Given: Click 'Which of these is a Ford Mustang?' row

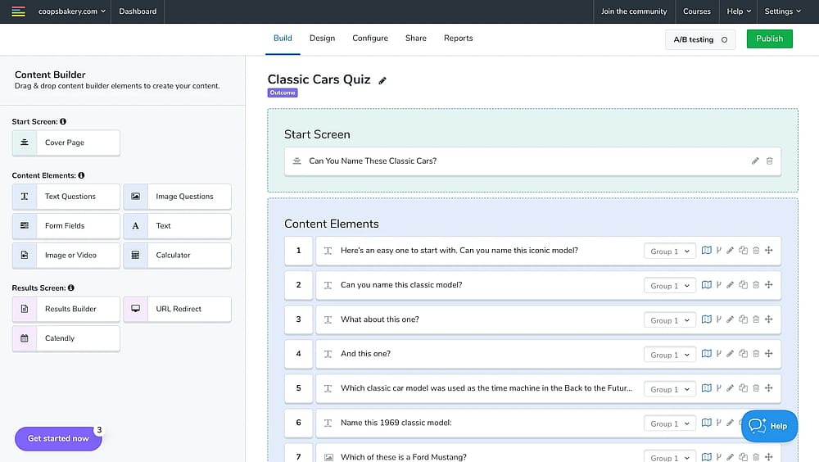Looking at the screenshot, I should click(549, 454).
